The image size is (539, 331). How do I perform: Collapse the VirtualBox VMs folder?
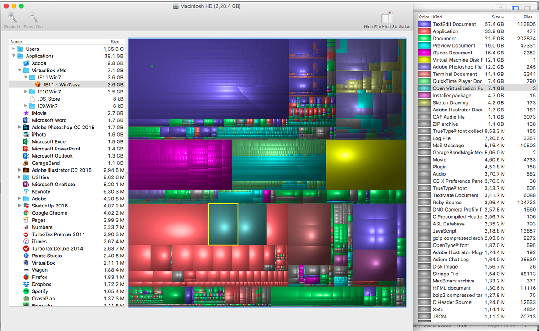20,71
